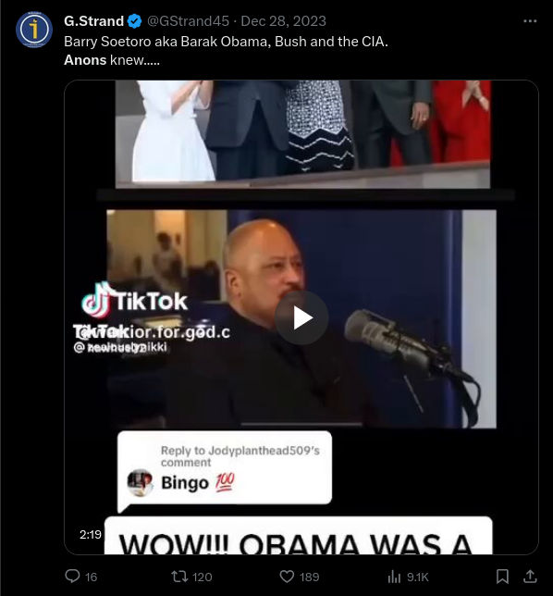
Task: Click the 9.1K views count
Action: click(x=418, y=577)
